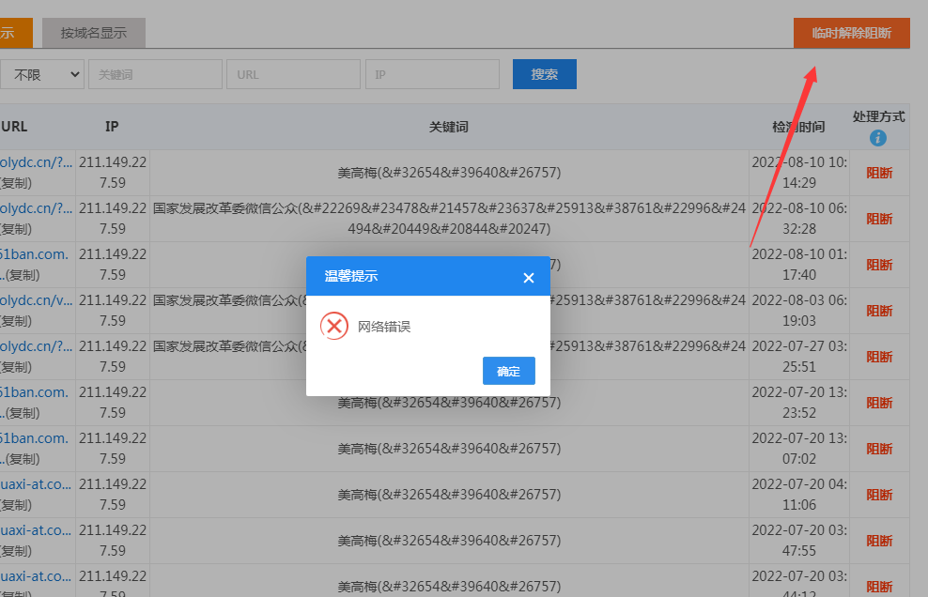Hit the blue 搜索 button
Image resolution: width=928 pixels, height=597 pixels.
544,74
